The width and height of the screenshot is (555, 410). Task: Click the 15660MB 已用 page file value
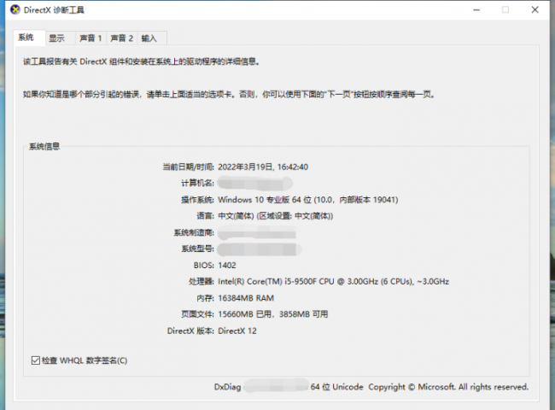273,314
